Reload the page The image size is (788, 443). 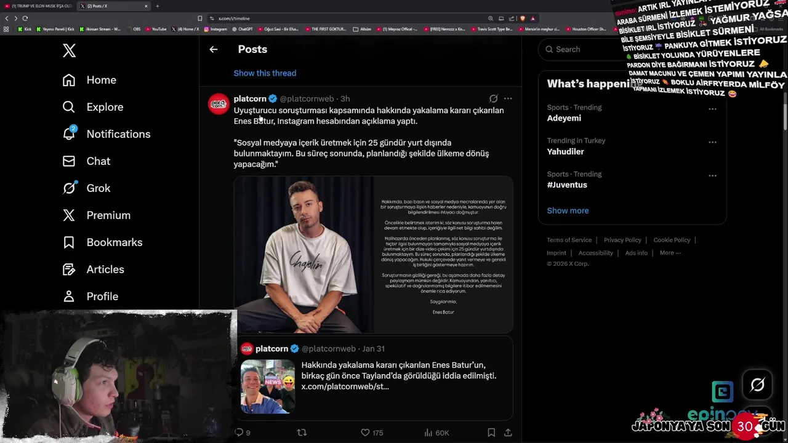tap(25, 18)
